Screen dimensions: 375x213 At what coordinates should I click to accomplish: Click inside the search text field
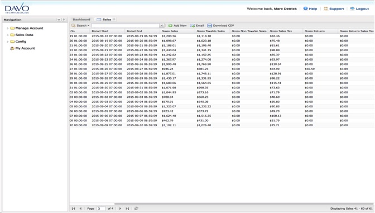tap(126, 26)
